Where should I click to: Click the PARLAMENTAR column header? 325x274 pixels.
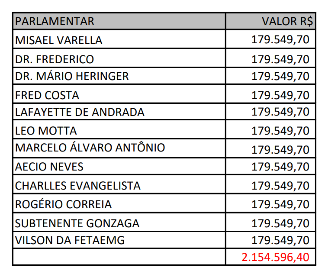tap(55, 21)
